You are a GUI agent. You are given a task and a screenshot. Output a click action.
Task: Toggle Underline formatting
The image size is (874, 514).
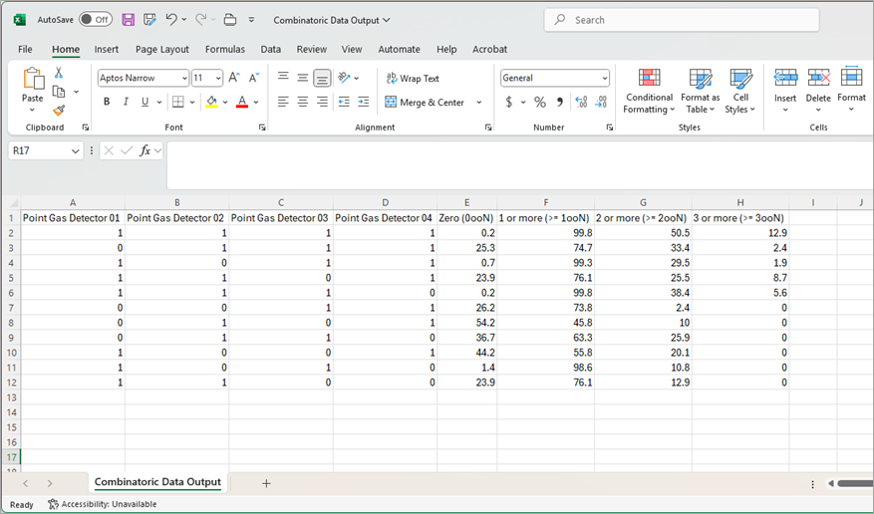click(x=145, y=102)
